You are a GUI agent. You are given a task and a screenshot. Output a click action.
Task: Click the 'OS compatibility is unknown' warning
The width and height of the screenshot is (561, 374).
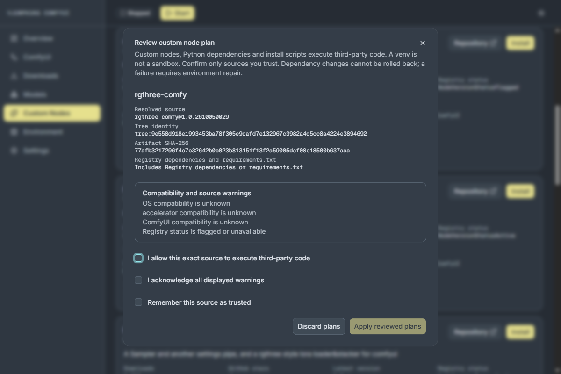[186, 203]
